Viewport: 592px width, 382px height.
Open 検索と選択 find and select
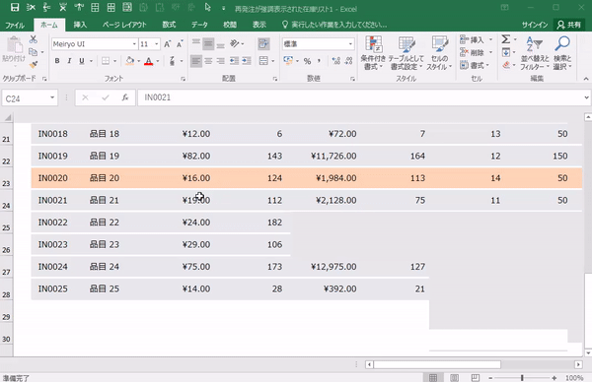pyautogui.click(x=562, y=53)
